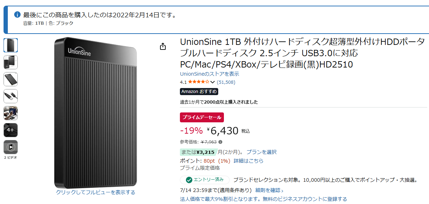The width and height of the screenshot is (429, 204).
Task: Visit the UnionSine store link
Action: point(210,74)
